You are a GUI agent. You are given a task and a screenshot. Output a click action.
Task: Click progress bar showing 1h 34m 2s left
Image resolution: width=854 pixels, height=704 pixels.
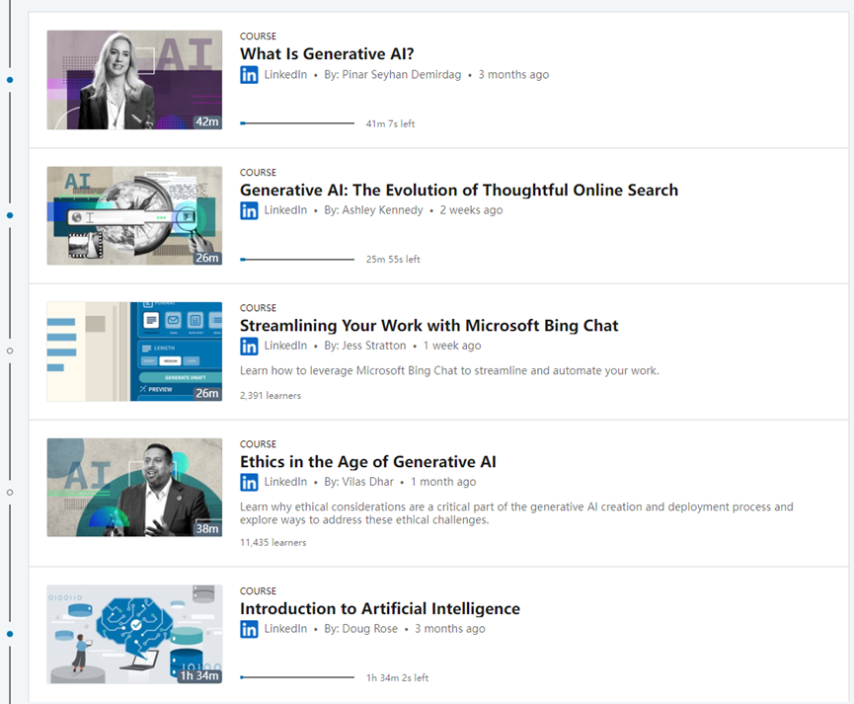pyautogui.click(x=297, y=677)
